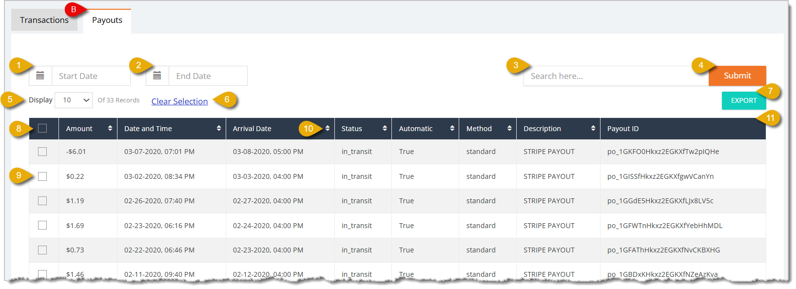Click STRIPE PAYOUT description in $1.19 row
796x289 pixels.
click(x=549, y=201)
